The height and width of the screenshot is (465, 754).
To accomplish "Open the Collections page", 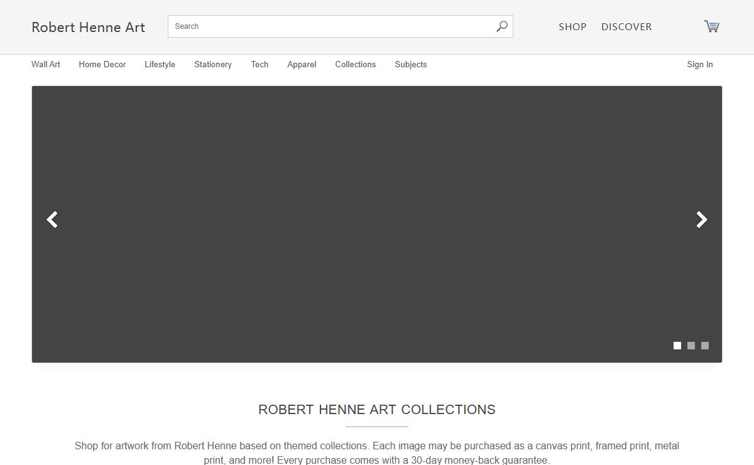I will click(356, 64).
